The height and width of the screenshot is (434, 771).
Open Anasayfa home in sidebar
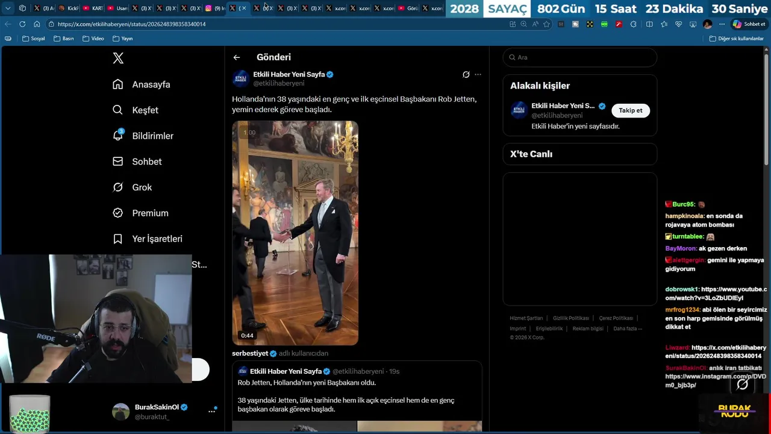pos(142,84)
